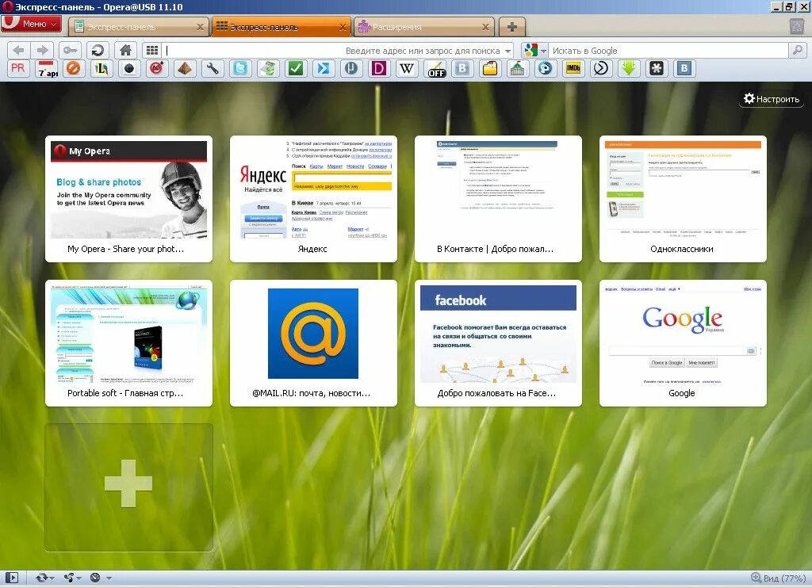The height and width of the screenshot is (588, 812).
Task: Close the first Экспресс-панель tab
Action: point(200,27)
